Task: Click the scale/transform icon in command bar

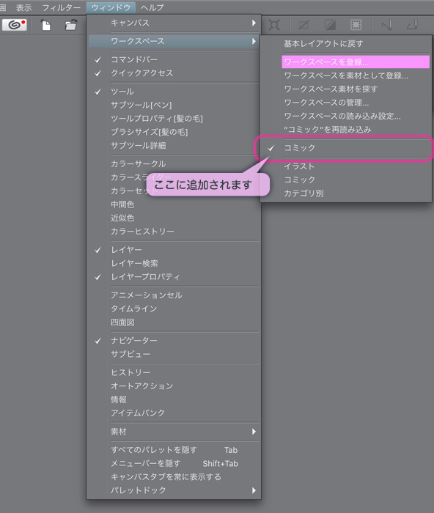Action: 274,25
